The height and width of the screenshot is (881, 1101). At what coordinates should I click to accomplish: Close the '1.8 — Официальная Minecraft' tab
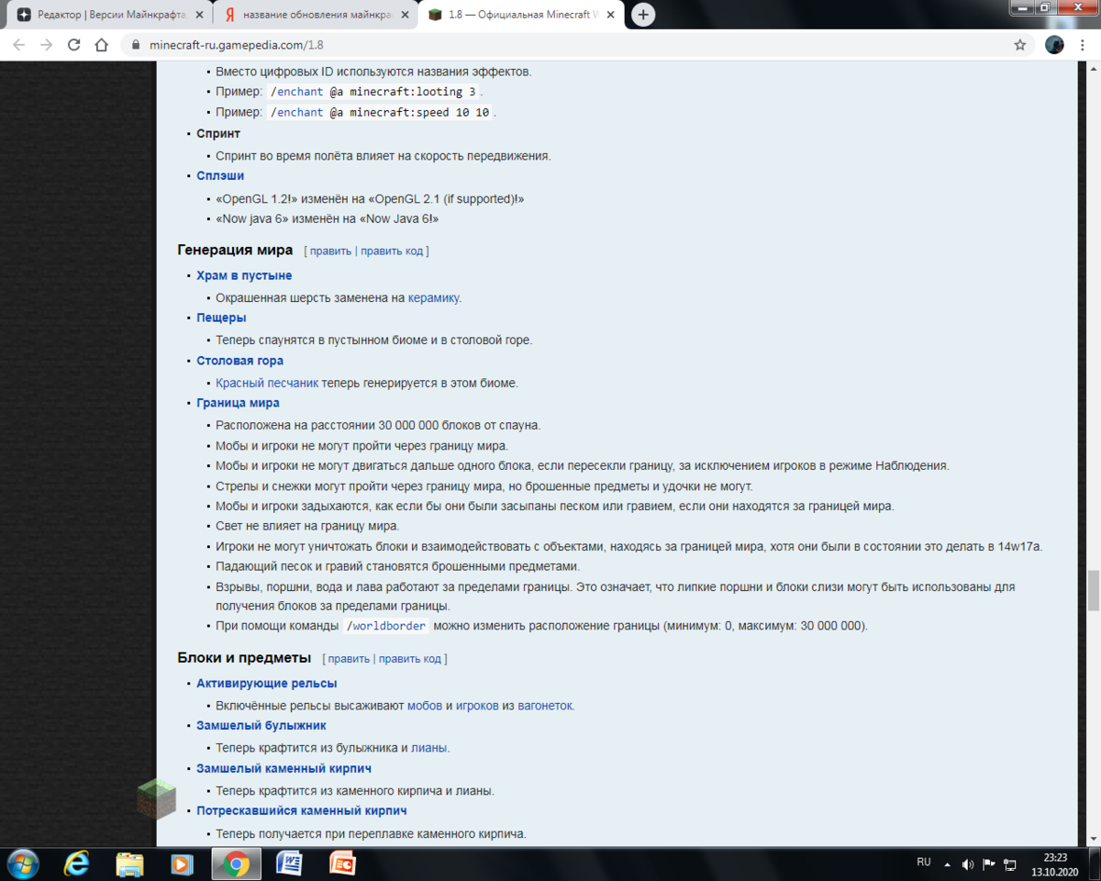tap(611, 15)
